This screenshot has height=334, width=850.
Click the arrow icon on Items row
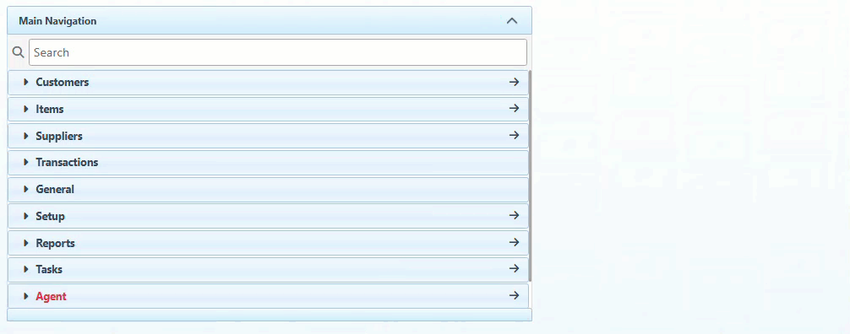514,109
